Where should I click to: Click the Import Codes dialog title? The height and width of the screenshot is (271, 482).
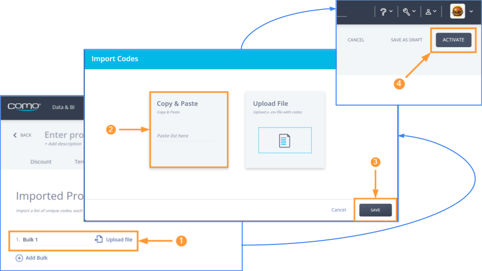pyautogui.click(x=114, y=59)
